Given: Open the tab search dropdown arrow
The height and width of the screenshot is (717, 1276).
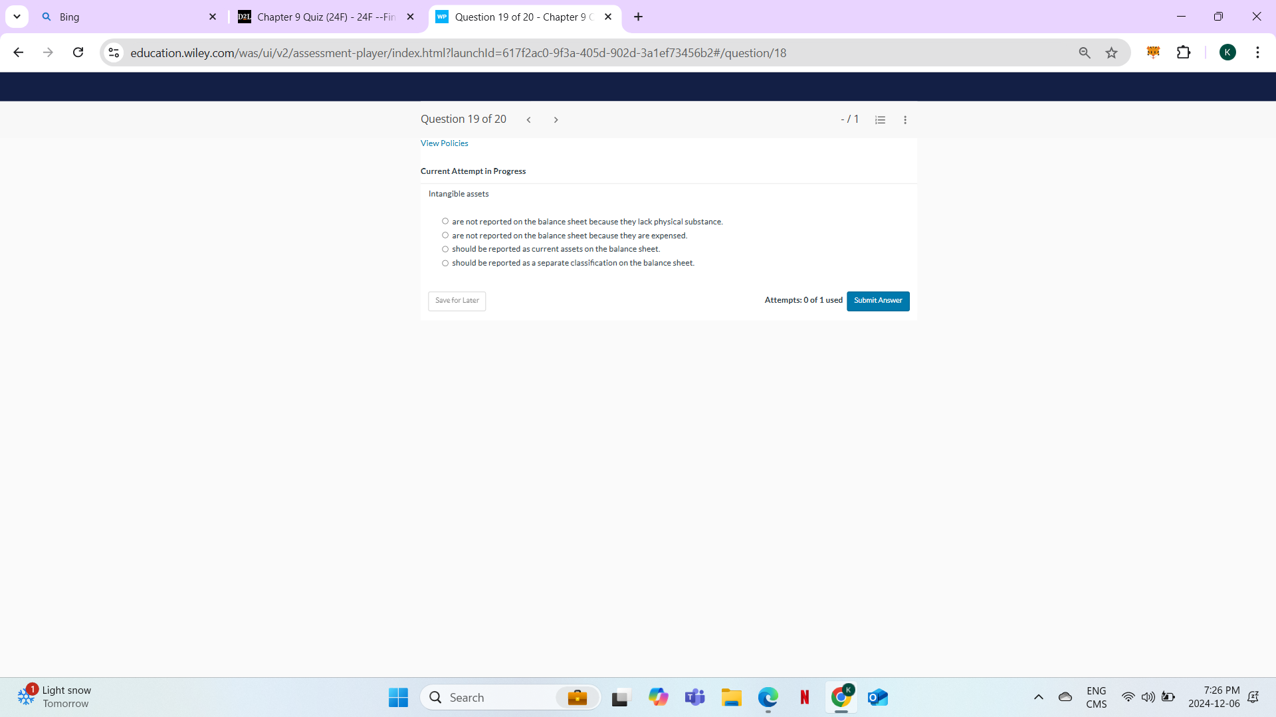Looking at the screenshot, I should [x=17, y=17].
